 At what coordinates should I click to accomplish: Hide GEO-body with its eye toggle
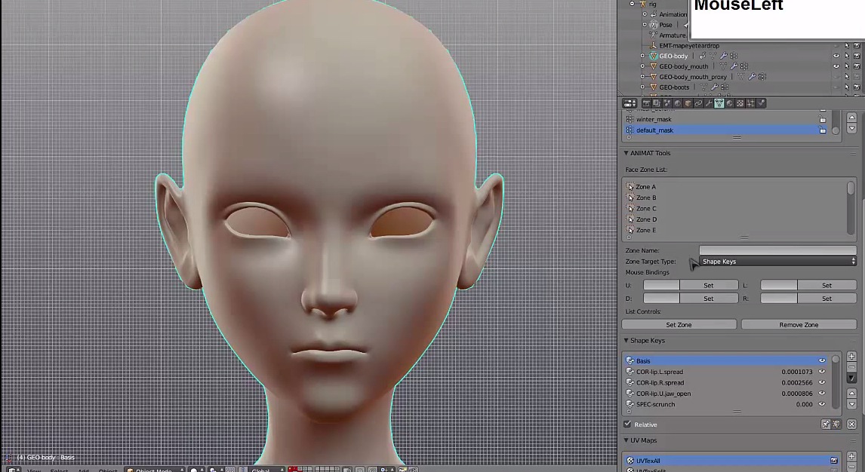pyautogui.click(x=836, y=56)
